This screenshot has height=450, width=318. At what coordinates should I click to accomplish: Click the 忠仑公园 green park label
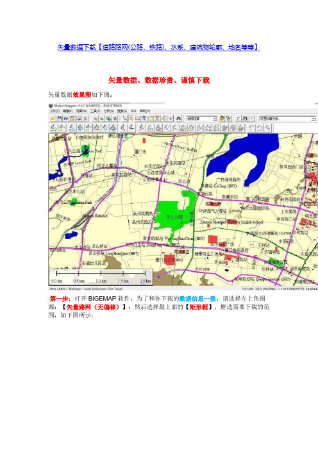point(174,217)
